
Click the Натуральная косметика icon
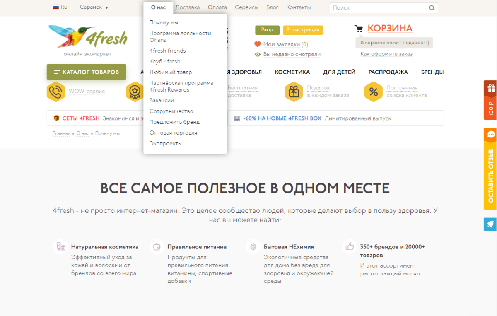[x=60, y=247]
